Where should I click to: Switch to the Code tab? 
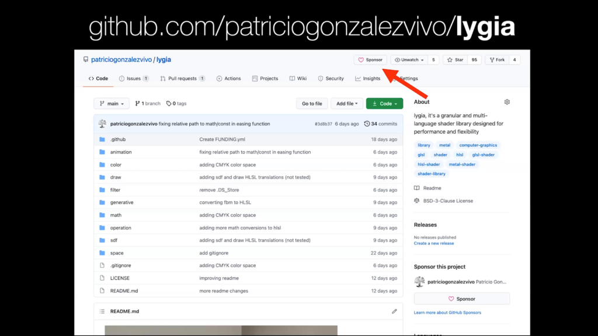98,79
